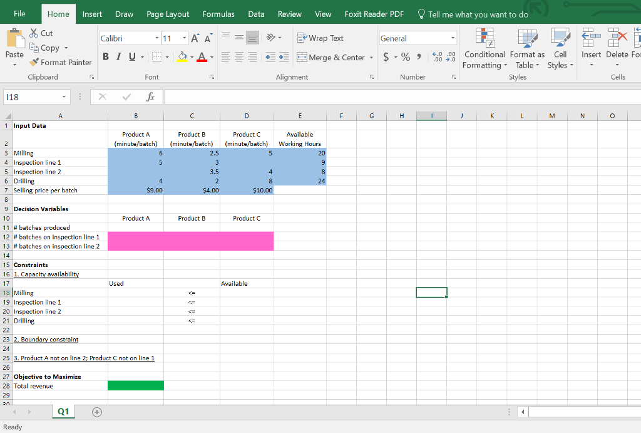
Task: Toggle underline formatting
Action: click(x=132, y=57)
